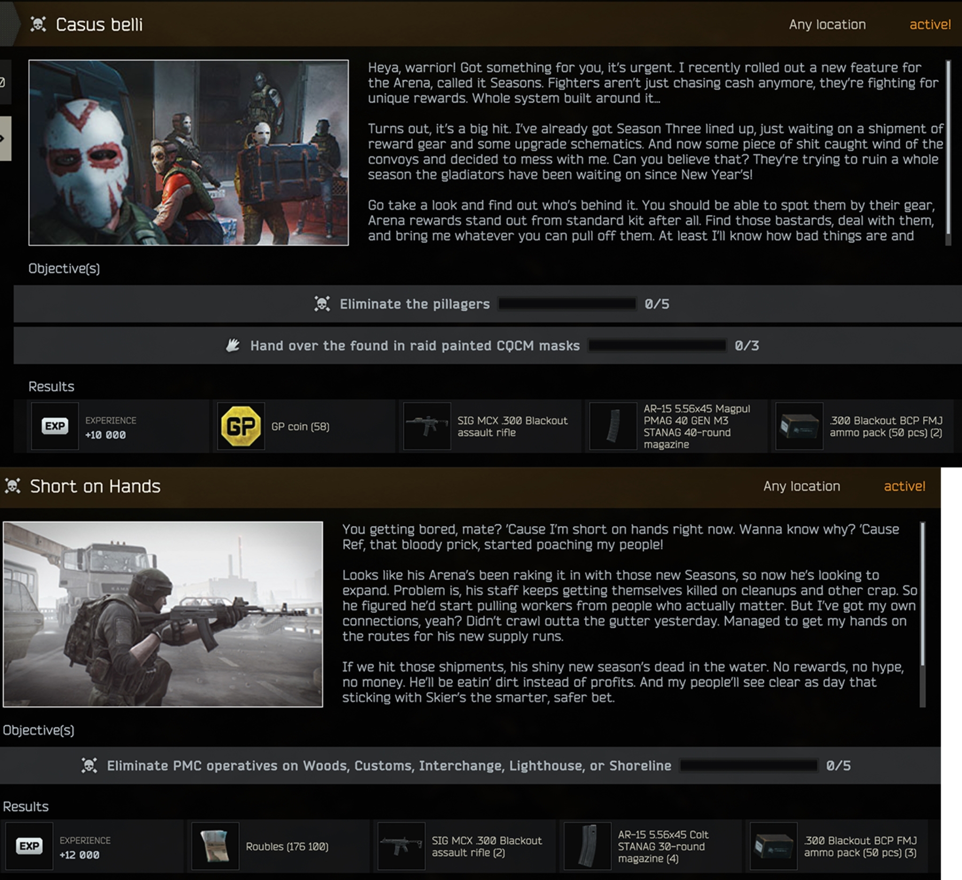Image resolution: width=962 pixels, height=880 pixels.
Task: Click the painted CQCM masks progress bar
Action: click(657, 346)
